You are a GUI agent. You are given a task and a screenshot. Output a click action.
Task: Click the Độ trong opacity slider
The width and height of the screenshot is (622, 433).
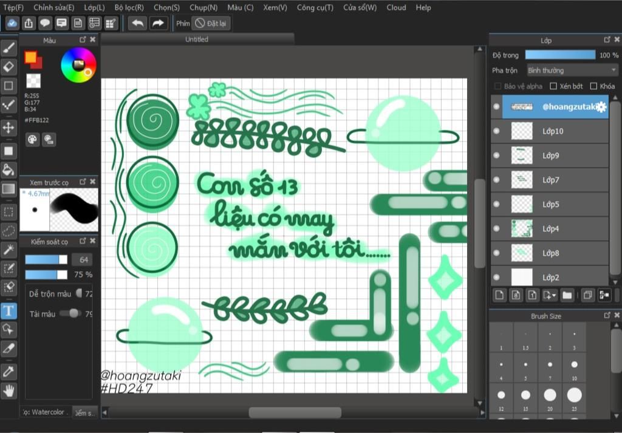560,55
